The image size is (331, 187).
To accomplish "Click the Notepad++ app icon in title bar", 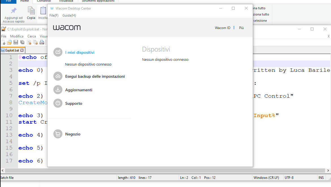I will coord(4,29).
